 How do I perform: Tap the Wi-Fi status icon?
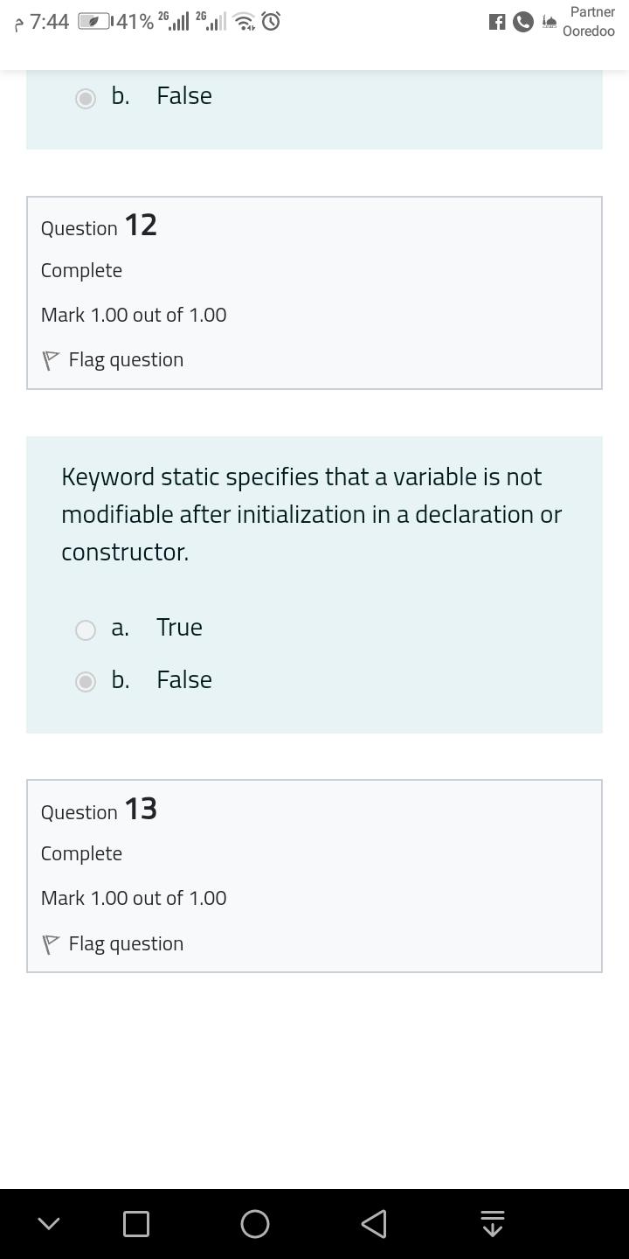245,23
